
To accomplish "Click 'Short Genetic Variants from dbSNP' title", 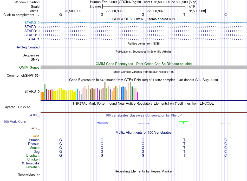I will click(144, 72).
